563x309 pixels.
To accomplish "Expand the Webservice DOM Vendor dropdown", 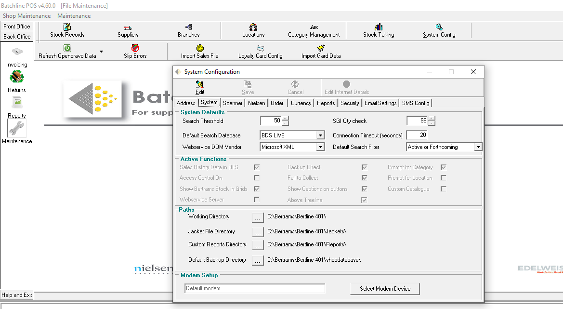I will pyautogui.click(x=320, y=147).
